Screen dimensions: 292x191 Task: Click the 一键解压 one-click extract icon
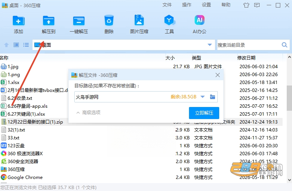79,21
